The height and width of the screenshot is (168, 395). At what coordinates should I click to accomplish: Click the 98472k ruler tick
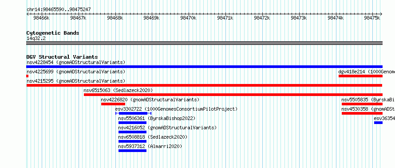(x=262, y=18)
